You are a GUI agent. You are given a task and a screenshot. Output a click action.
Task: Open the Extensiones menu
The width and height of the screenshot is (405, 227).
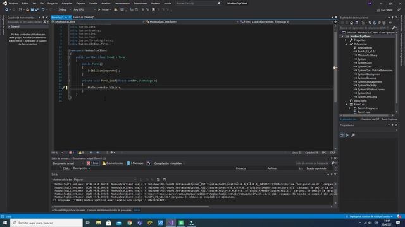point(140,3)
